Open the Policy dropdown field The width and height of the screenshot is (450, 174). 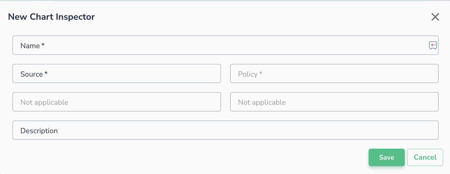tap(334, 74)
